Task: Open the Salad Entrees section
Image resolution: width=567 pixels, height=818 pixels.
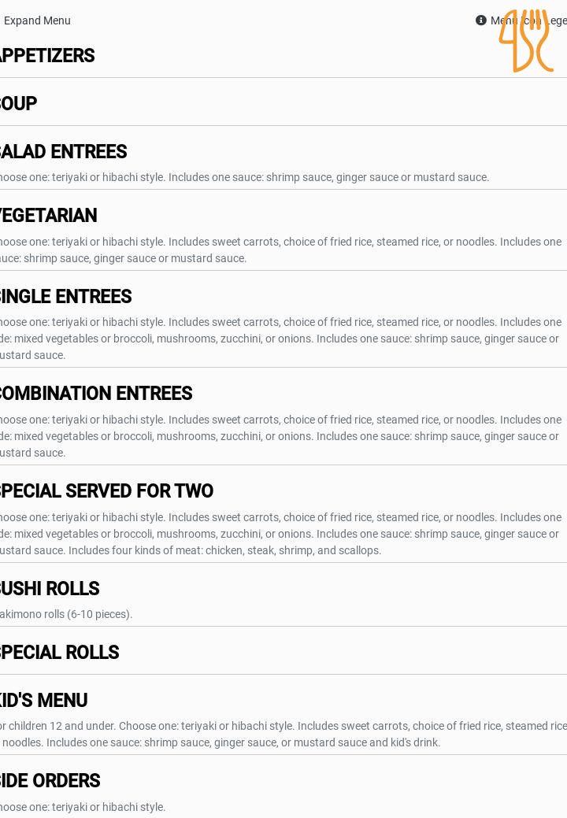Action: tap(64, 152)
